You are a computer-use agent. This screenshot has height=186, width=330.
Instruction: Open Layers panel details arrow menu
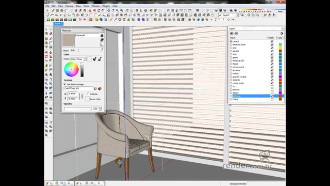coord(282,34)
